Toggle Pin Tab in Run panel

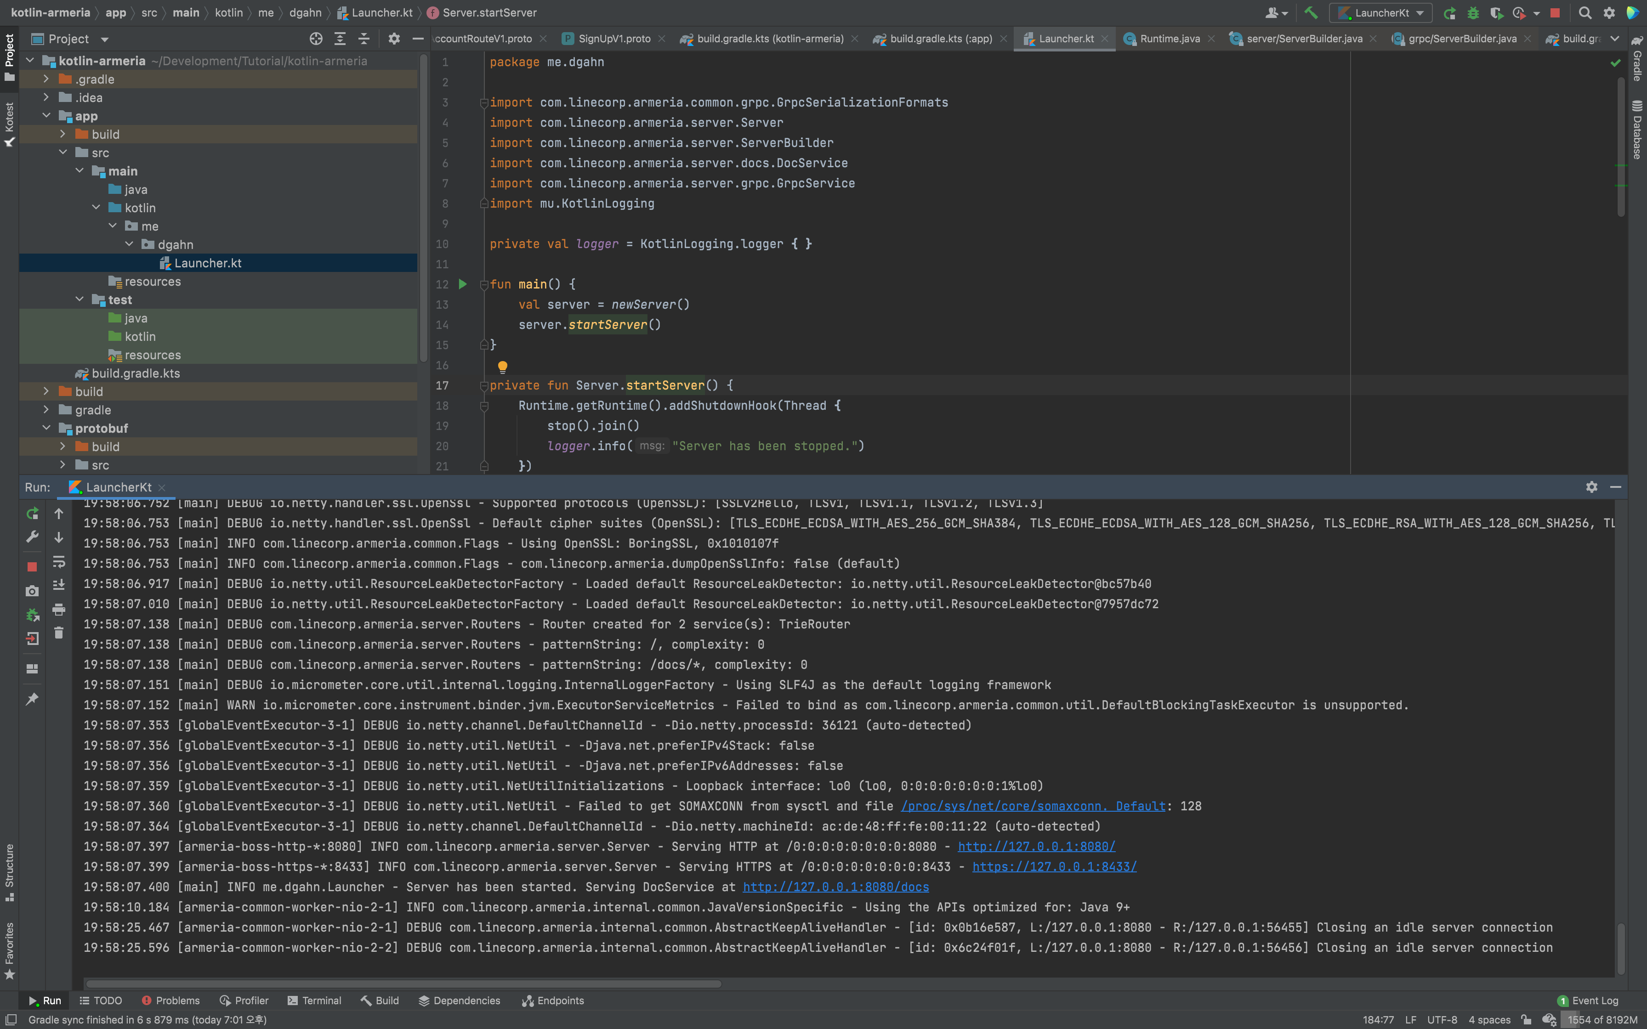(x=32, y=699)
